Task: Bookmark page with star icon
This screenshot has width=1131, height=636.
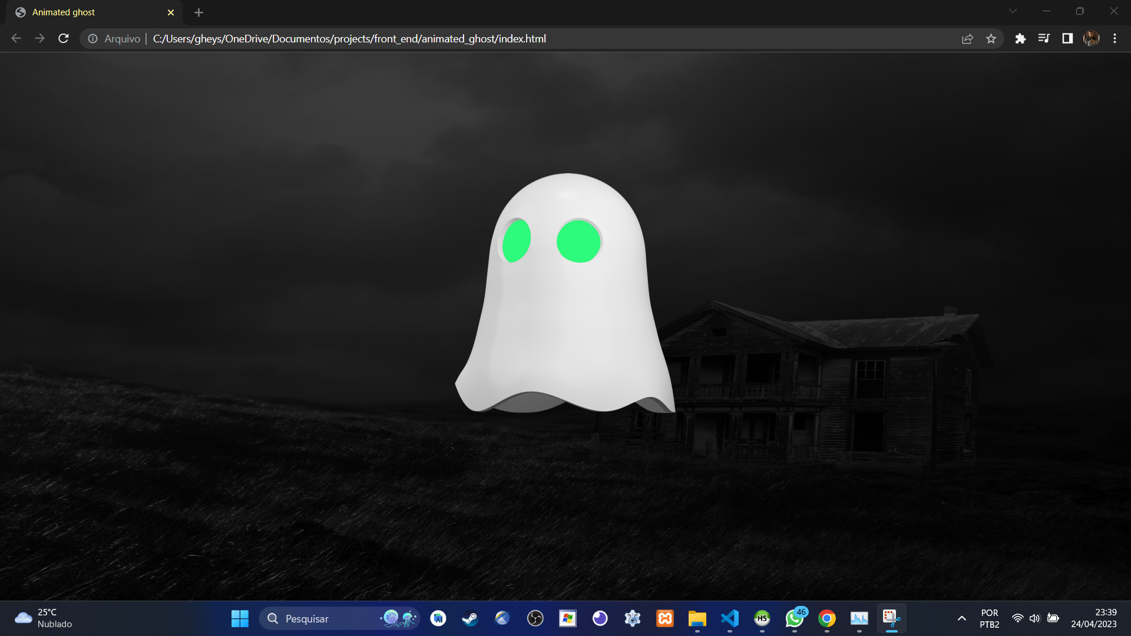Action: 991,39
